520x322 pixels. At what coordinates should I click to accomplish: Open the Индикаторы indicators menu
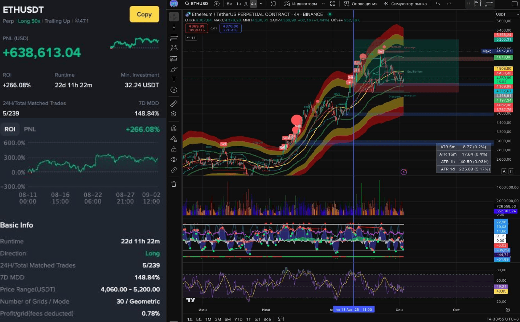tap(300, 4)
